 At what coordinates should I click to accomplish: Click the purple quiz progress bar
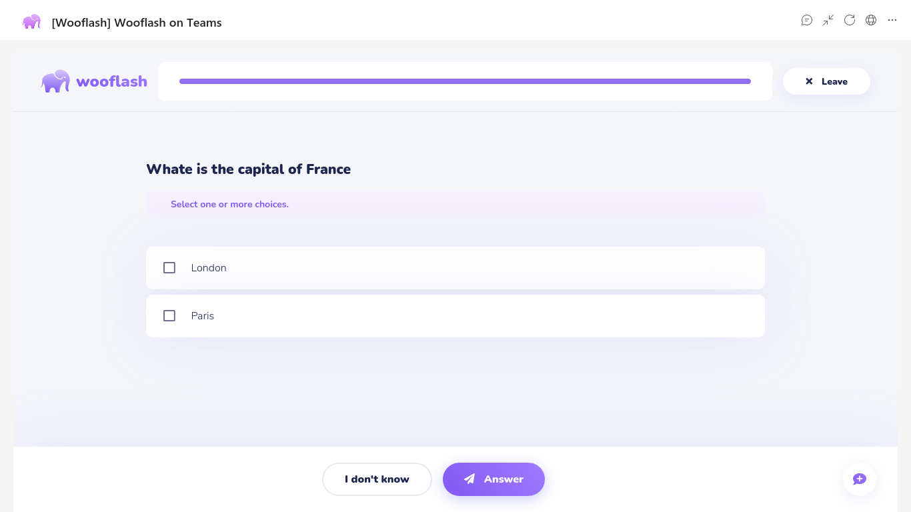coord(465,81)
